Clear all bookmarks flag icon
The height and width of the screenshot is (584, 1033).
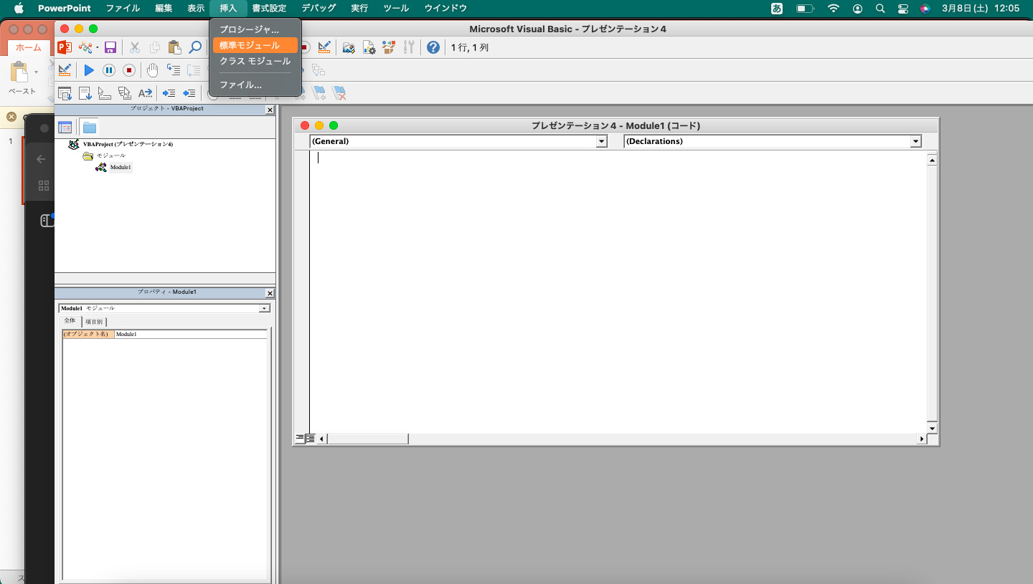(339, 93)
